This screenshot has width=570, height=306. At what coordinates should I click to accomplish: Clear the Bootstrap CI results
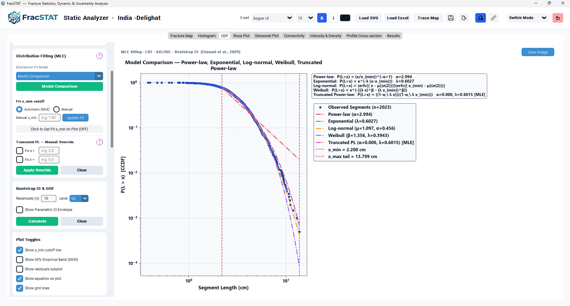[x=82, y=221]
